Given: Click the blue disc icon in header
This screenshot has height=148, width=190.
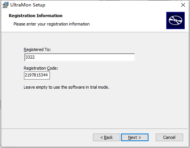Looking at the screenshot, I should [x=176, y=21].
